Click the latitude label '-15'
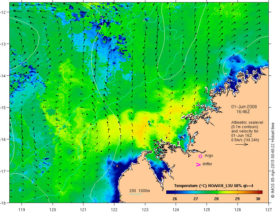 (x=3, y=107)
